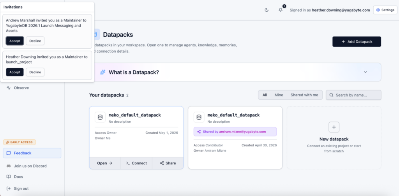Click the Early Access badge
Image resolution: width=399 pixels, height=196 pixels.
pos(19,142)
